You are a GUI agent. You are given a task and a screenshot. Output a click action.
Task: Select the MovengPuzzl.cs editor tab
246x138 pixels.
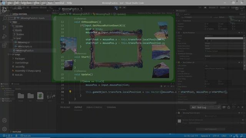[70, 9]
